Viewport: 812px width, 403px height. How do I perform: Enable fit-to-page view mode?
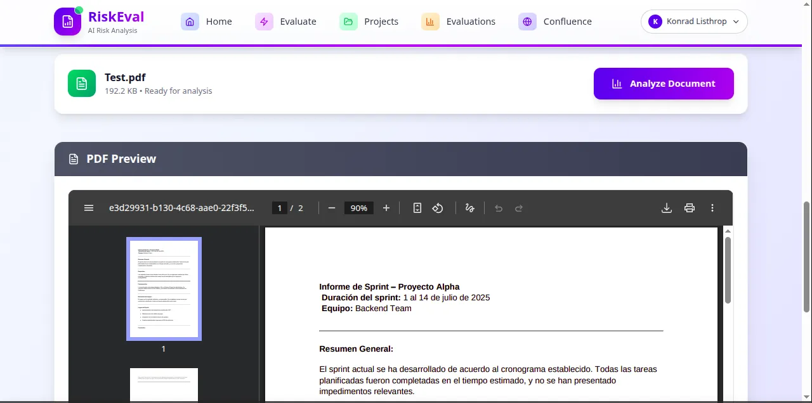(417, 208)
